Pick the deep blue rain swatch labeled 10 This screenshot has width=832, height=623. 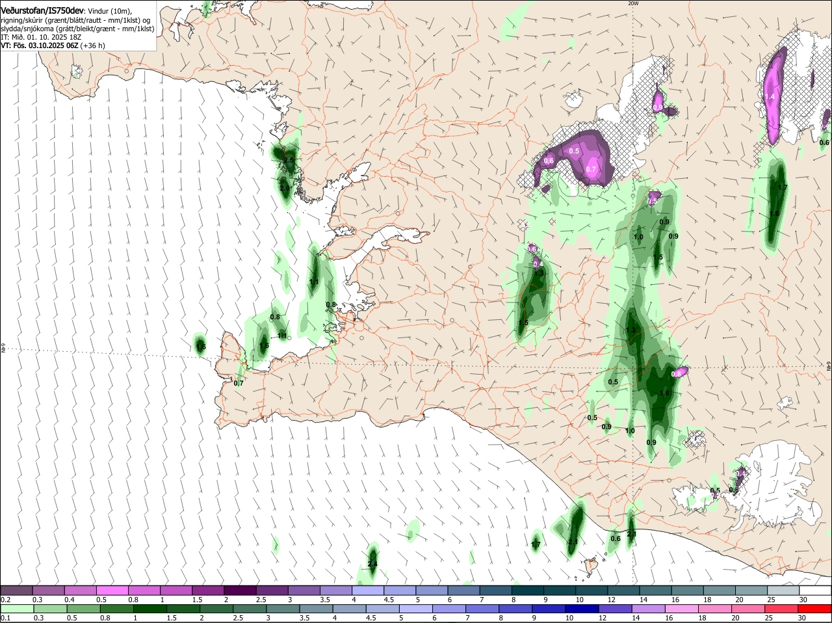click(582, 609)
